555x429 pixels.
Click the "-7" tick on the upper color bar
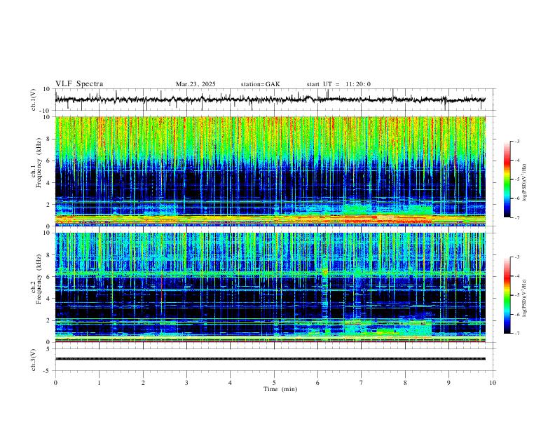pyautogui.click(x=516, y=217)
